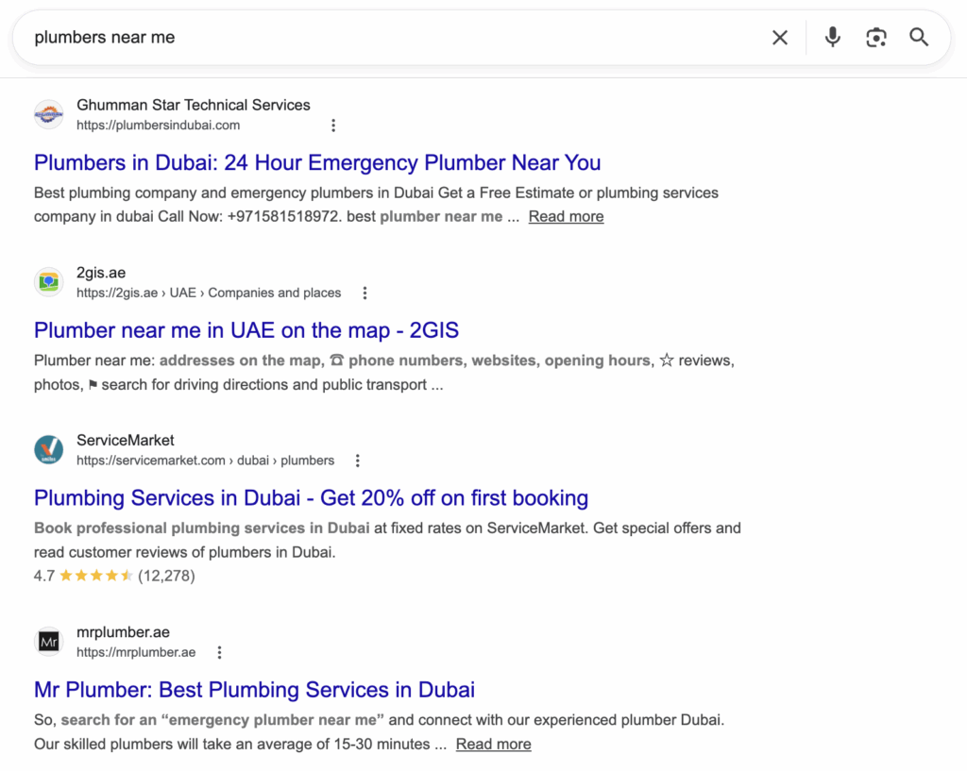The image size is (967, 771).
Task: Click the magnifying glass search icon
Action: [x=919, y=37]
